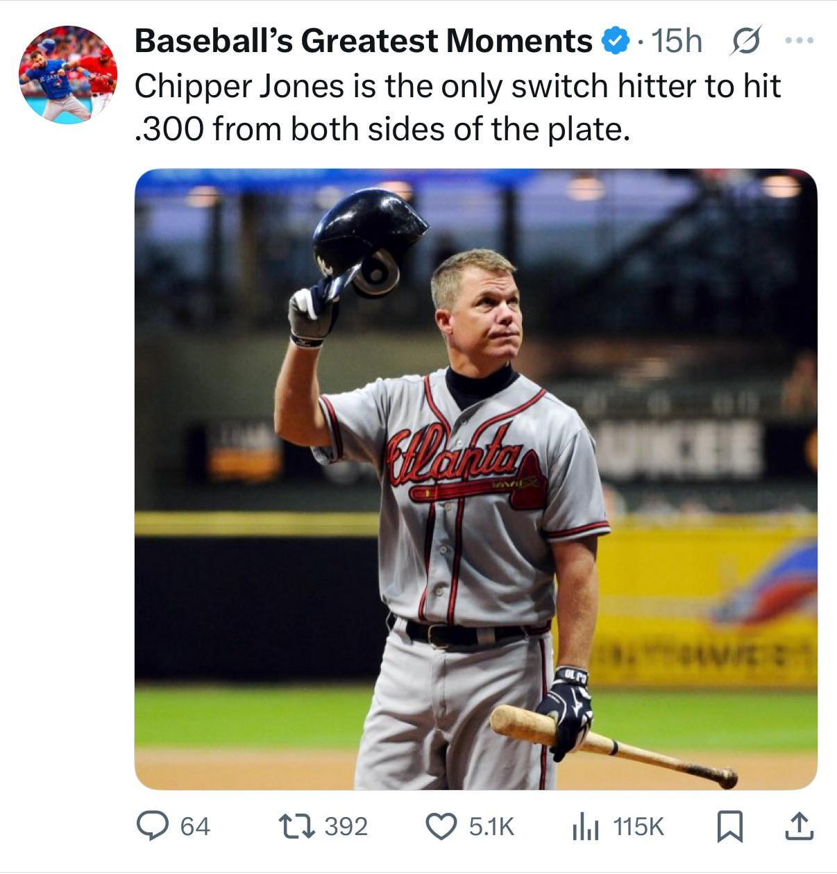Open the share upload-arrow menu
Image resolution: width=837 pixels, height=874 pixels.
798,826
